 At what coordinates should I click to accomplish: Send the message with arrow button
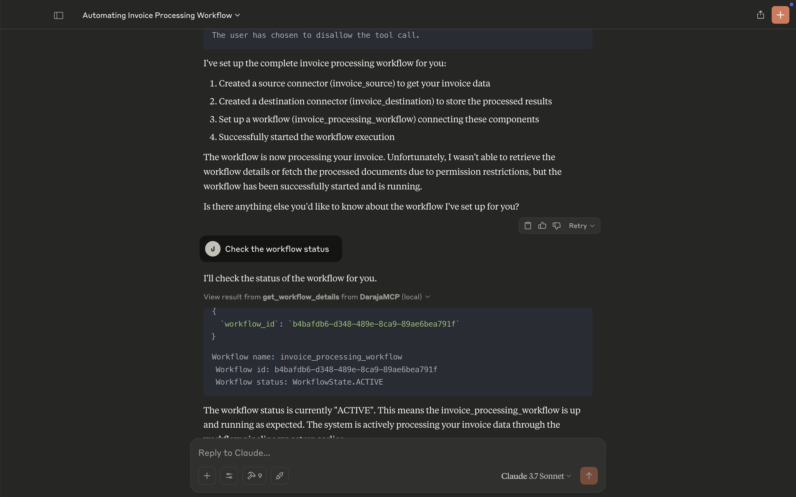pos(589,476)
